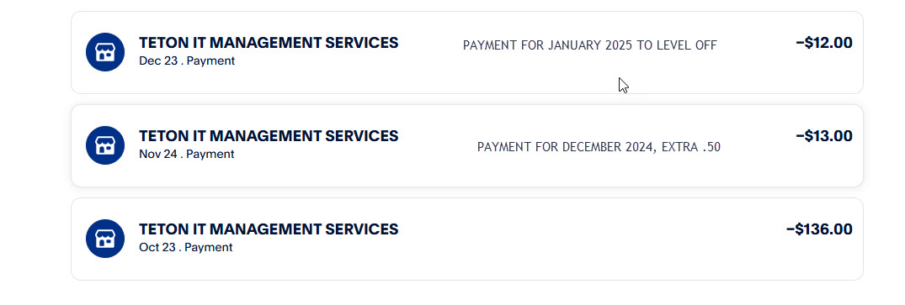Click "Payment" label beside Dec 23

tap(210, 60)
